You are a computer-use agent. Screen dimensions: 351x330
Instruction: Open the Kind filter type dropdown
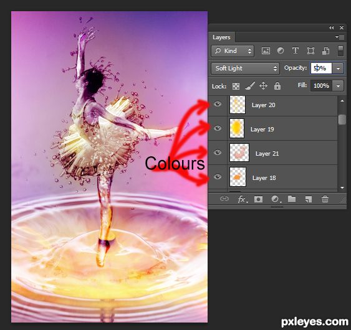click(233, 51)
